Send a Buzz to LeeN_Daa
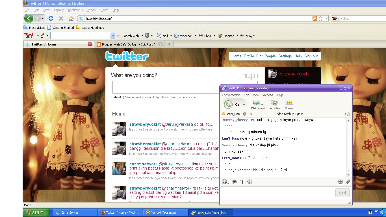The height and width of the screenshot is (217, 386). (250, 182)
